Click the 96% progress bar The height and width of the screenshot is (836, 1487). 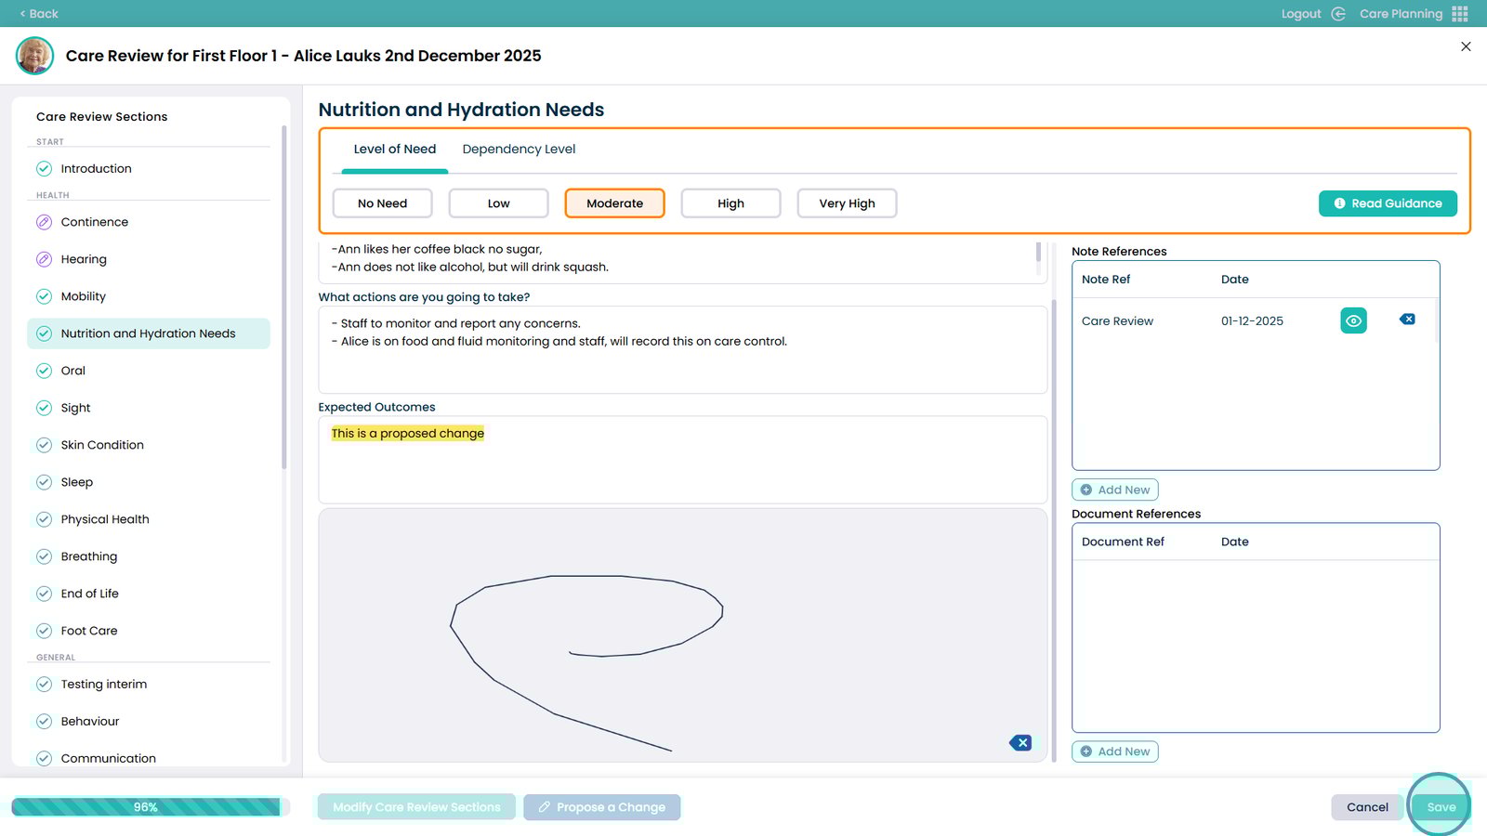(x=146, y=807)
